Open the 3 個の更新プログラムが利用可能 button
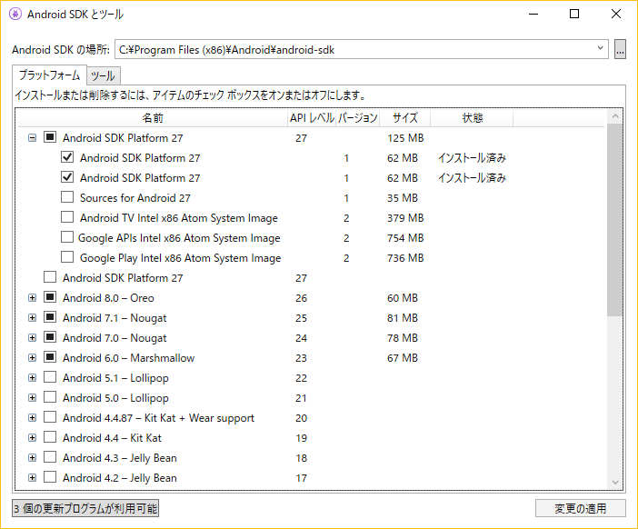The height and width of the screenshot is (529, 638). tap(85, 508)
